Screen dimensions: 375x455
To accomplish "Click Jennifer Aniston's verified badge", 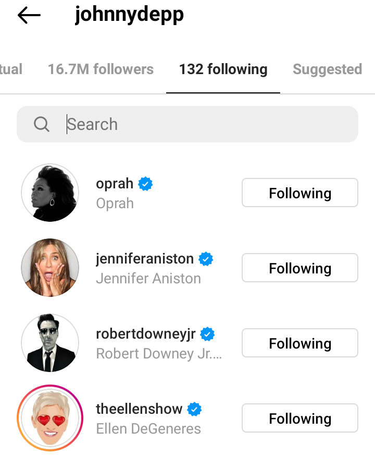I will pyautogui.click(x=206, y=259).
